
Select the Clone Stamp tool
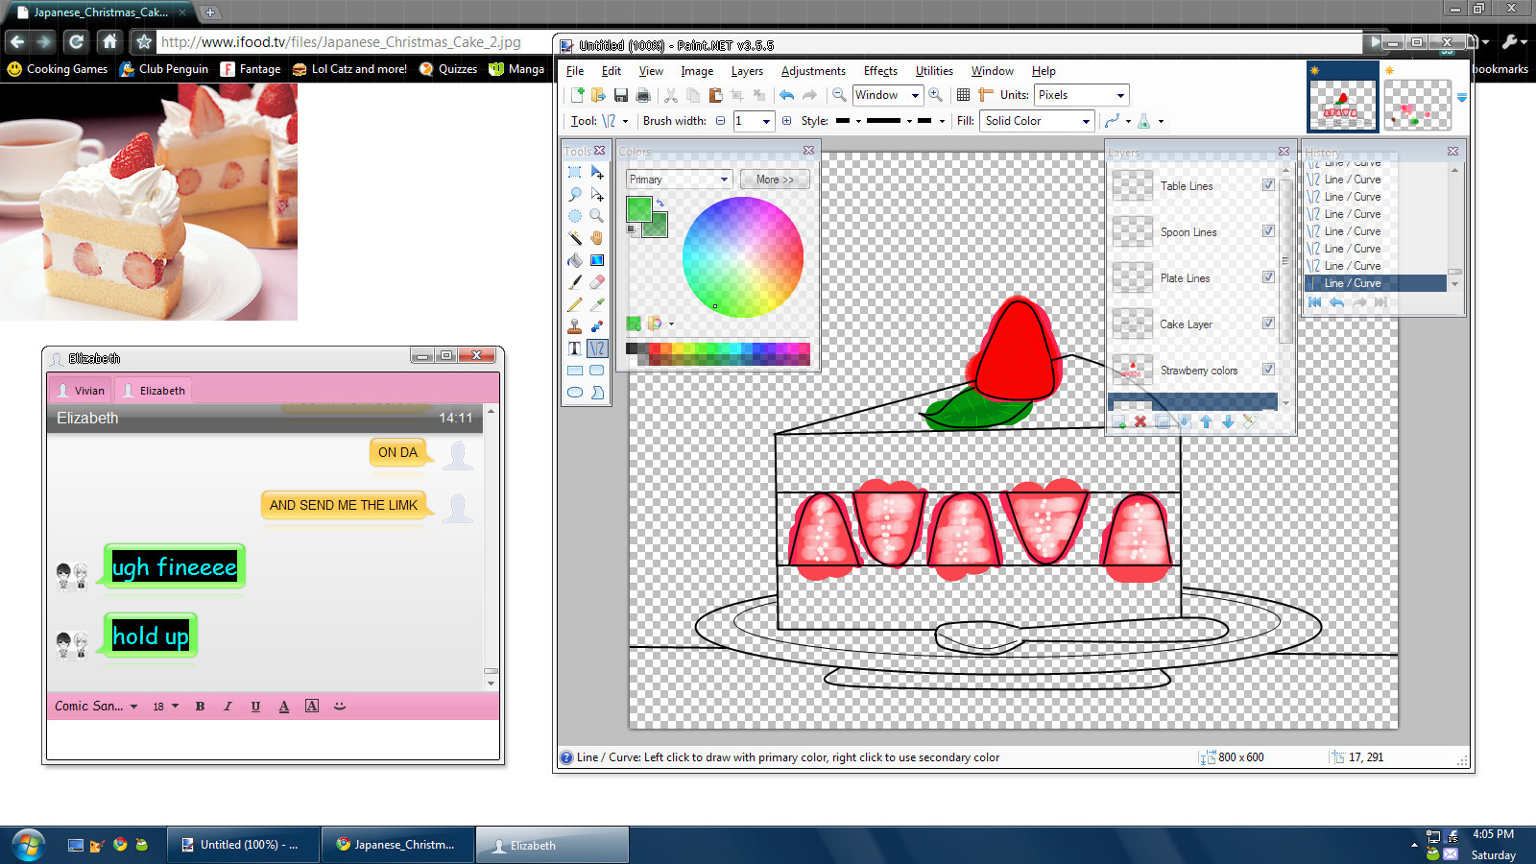575,326
